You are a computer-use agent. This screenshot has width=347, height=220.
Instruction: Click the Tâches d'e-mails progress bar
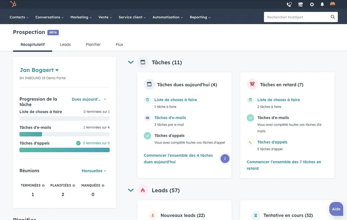(65, 134)
